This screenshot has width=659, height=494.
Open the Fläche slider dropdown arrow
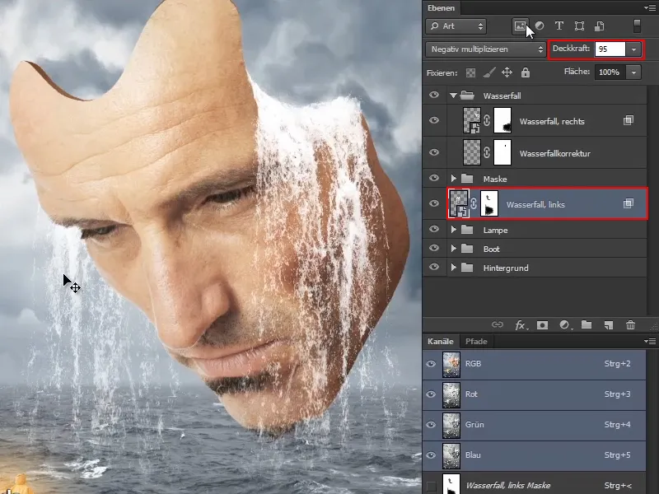pyautogui.click(x=633, y=72)
